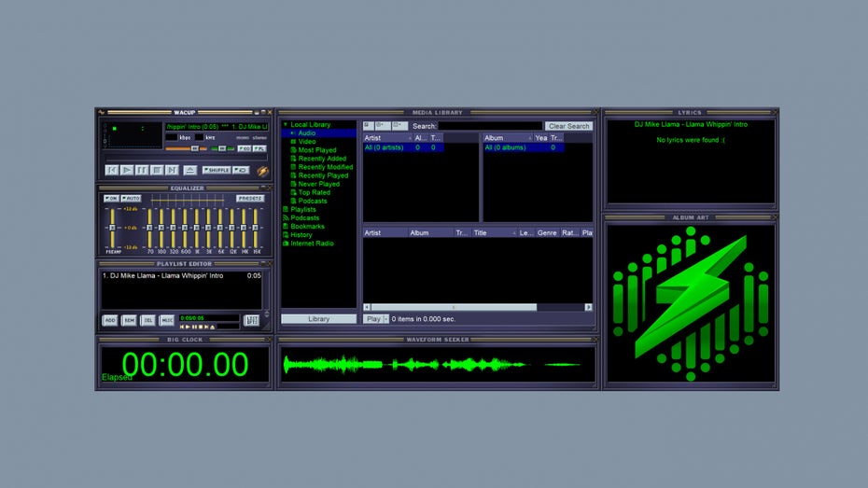Enable equalizer AUTO mode
The height and width of the screenshot is (488, 868).
click(x=132, y=199)
